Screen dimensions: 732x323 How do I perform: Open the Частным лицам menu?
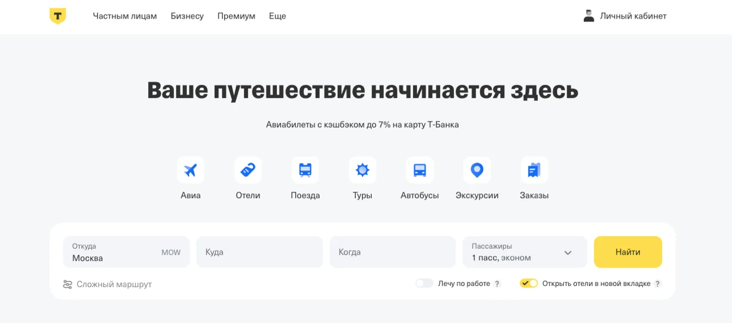click(125, 16)
